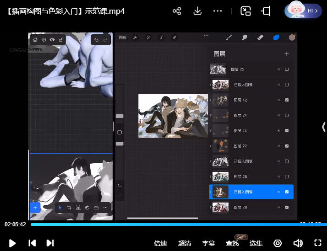
Task: Open the 选集 episode selection list
Action: pos(256,243)
